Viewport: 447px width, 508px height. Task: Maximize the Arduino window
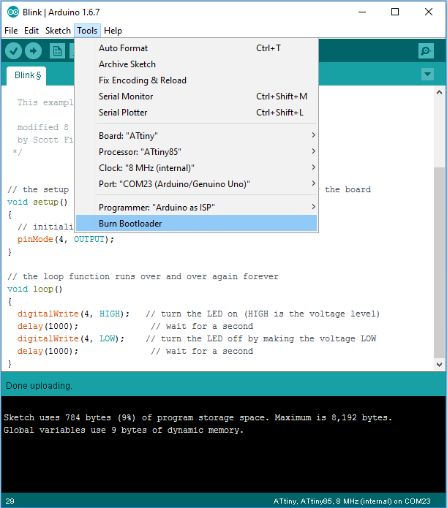tap(395, 12)
